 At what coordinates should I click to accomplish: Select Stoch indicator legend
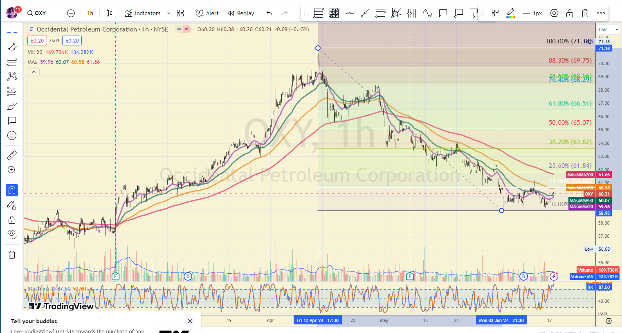coord(41,288)
